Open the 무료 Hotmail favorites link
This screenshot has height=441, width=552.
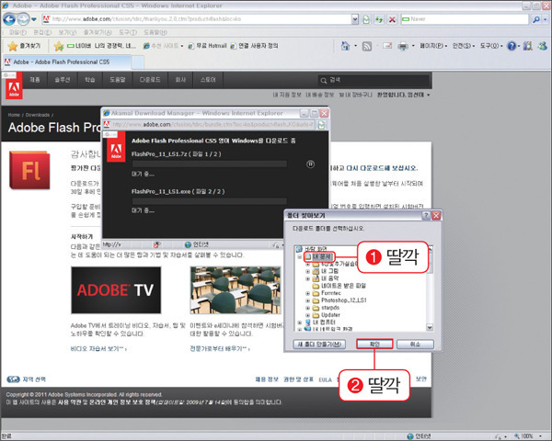pos(207,46)
